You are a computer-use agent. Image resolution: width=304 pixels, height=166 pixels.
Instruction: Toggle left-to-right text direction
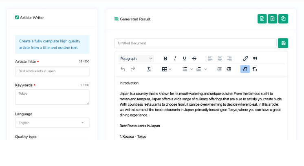(x=245, y=69)
